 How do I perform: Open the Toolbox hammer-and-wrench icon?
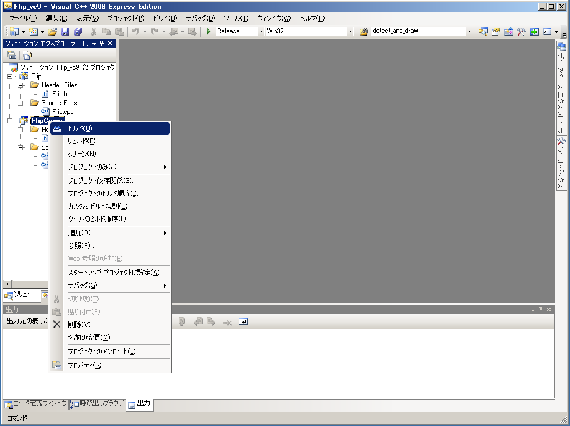(521, 32)
